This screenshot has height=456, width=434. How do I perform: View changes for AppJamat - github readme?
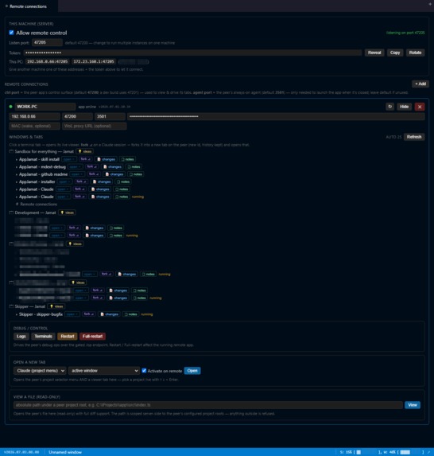point(114,174)
